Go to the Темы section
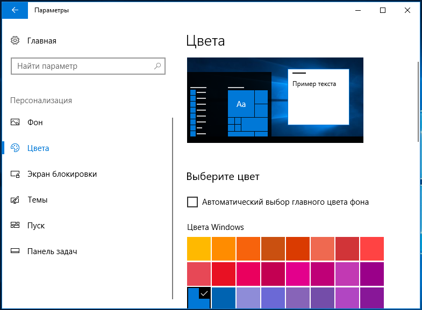This screenshot has height=310, width=422. point(38,200)
